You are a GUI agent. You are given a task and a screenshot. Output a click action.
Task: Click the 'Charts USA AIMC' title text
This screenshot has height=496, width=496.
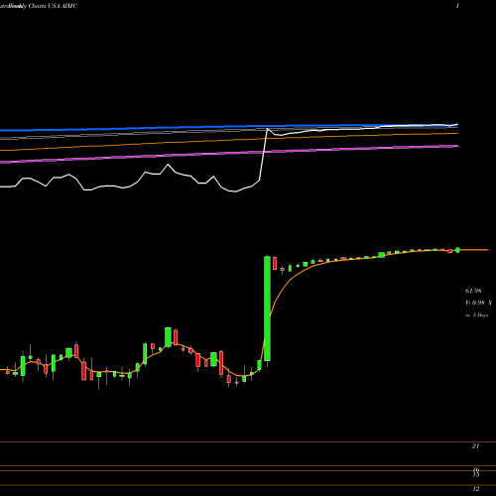(53, 6)
